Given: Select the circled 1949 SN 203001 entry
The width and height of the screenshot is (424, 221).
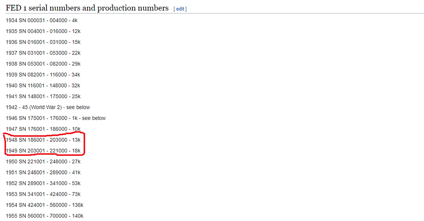Looking at the screenshot, I should (x=43, y=151).
